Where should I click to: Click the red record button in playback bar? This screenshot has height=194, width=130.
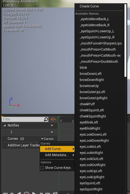tap(26, 193)
